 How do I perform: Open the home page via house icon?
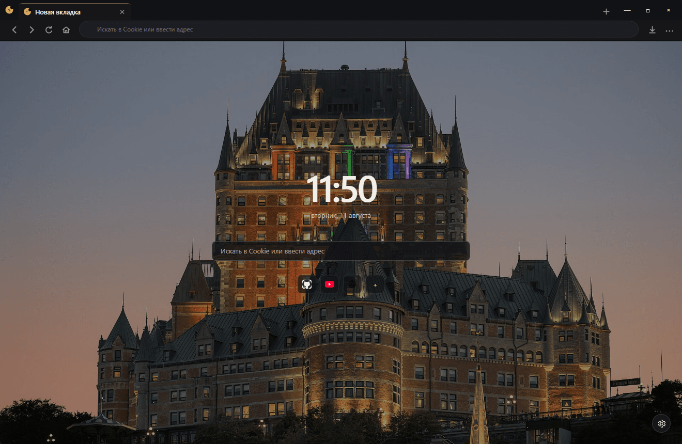coord(66,30)
